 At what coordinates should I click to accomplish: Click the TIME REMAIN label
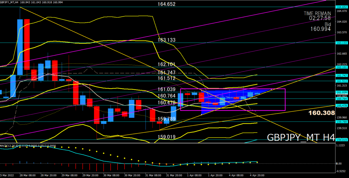[317, 14]
